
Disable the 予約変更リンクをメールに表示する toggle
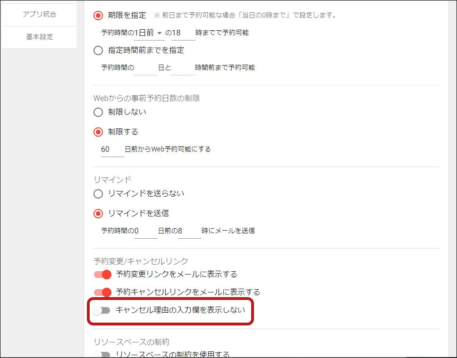coord(102,275)
